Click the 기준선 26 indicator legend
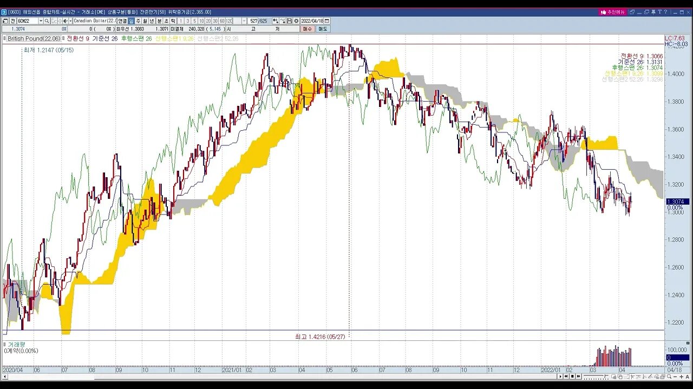The image size is (693, 389). pyautogui.click(x=105, y=39)
